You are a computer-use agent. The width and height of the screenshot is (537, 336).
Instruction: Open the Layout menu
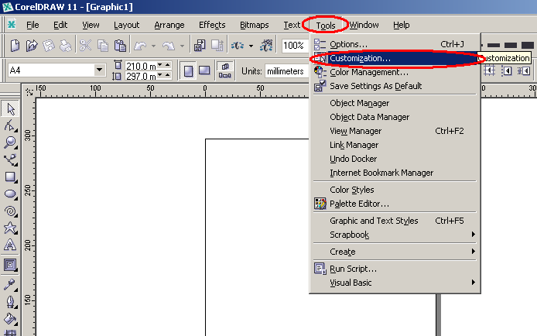pyautogui.click(x=126, y=25)
